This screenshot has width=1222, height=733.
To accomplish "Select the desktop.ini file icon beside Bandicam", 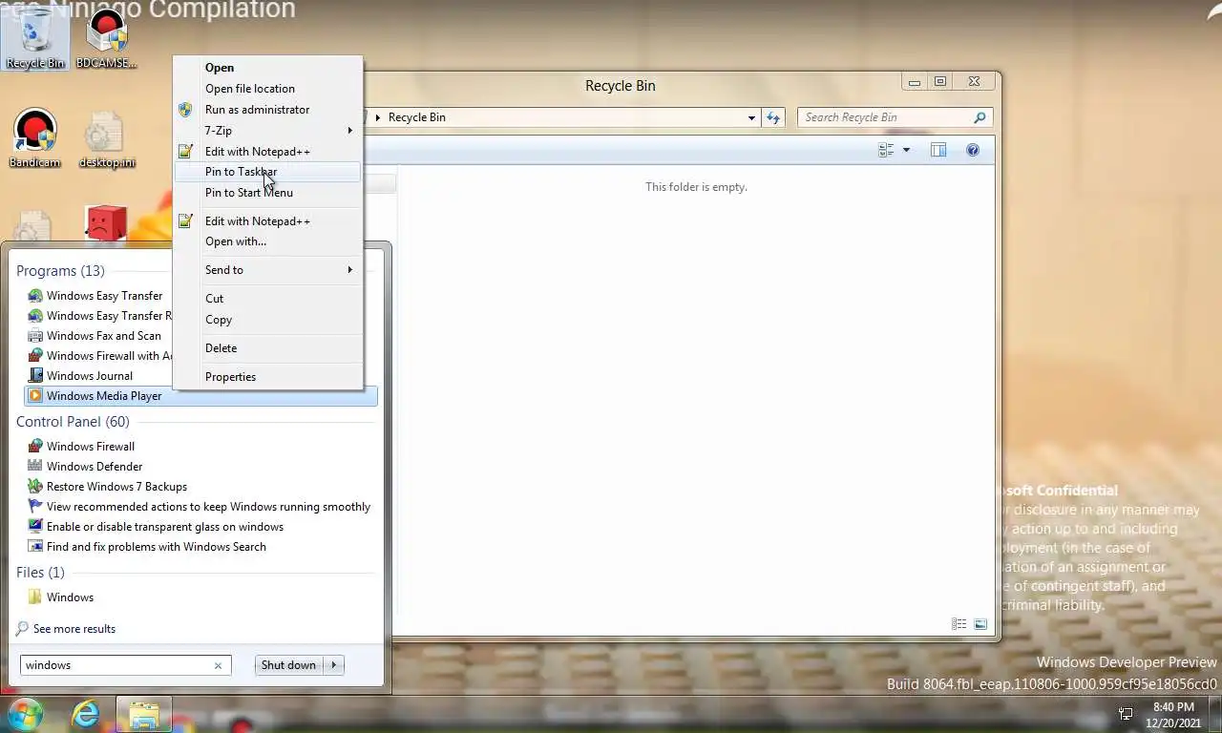I will 106,138.
